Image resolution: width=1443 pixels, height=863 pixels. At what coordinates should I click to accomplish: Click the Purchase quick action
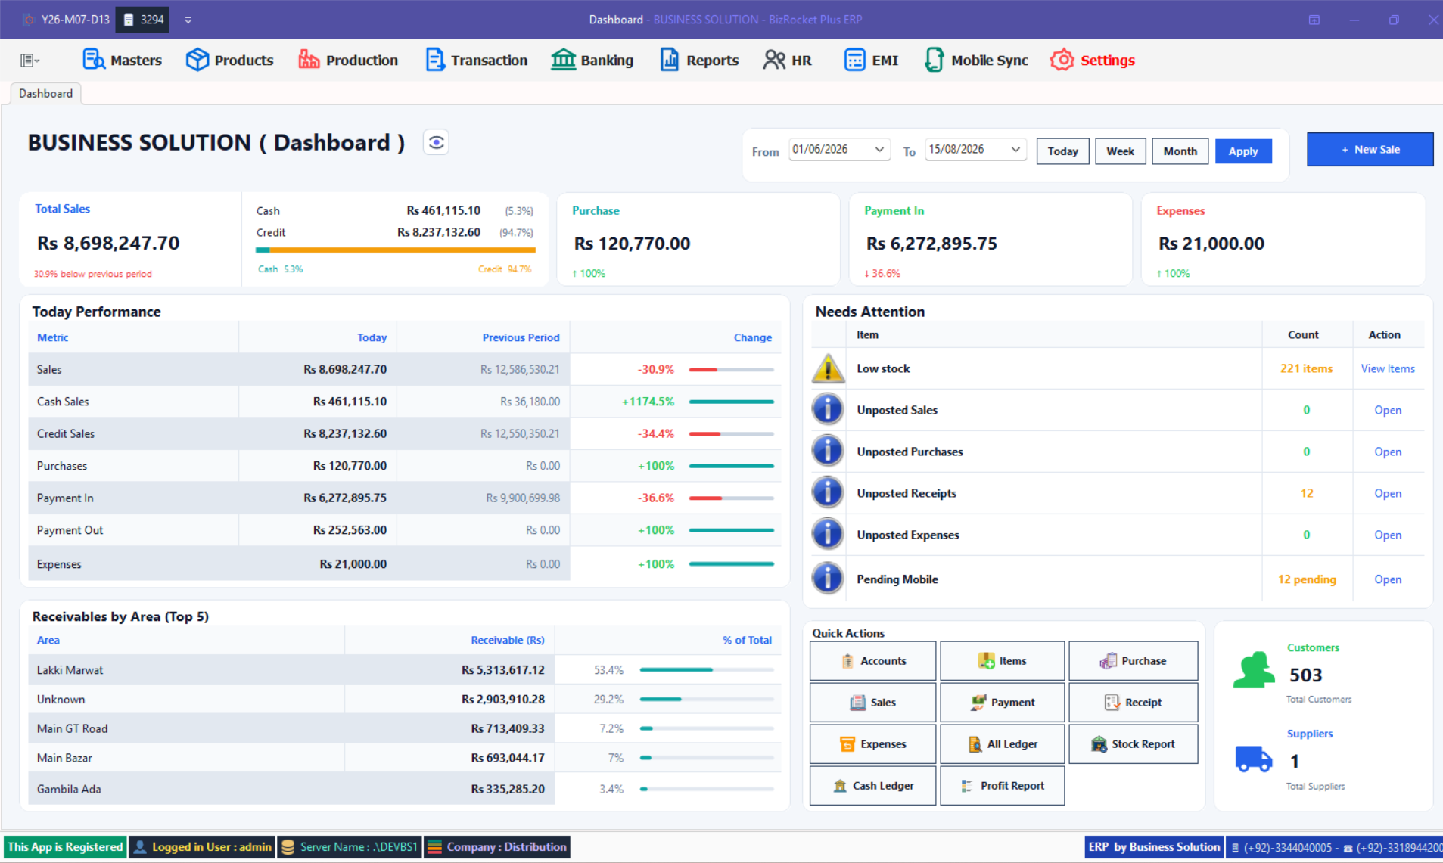pyautogui.click(x=1133, y=661)
